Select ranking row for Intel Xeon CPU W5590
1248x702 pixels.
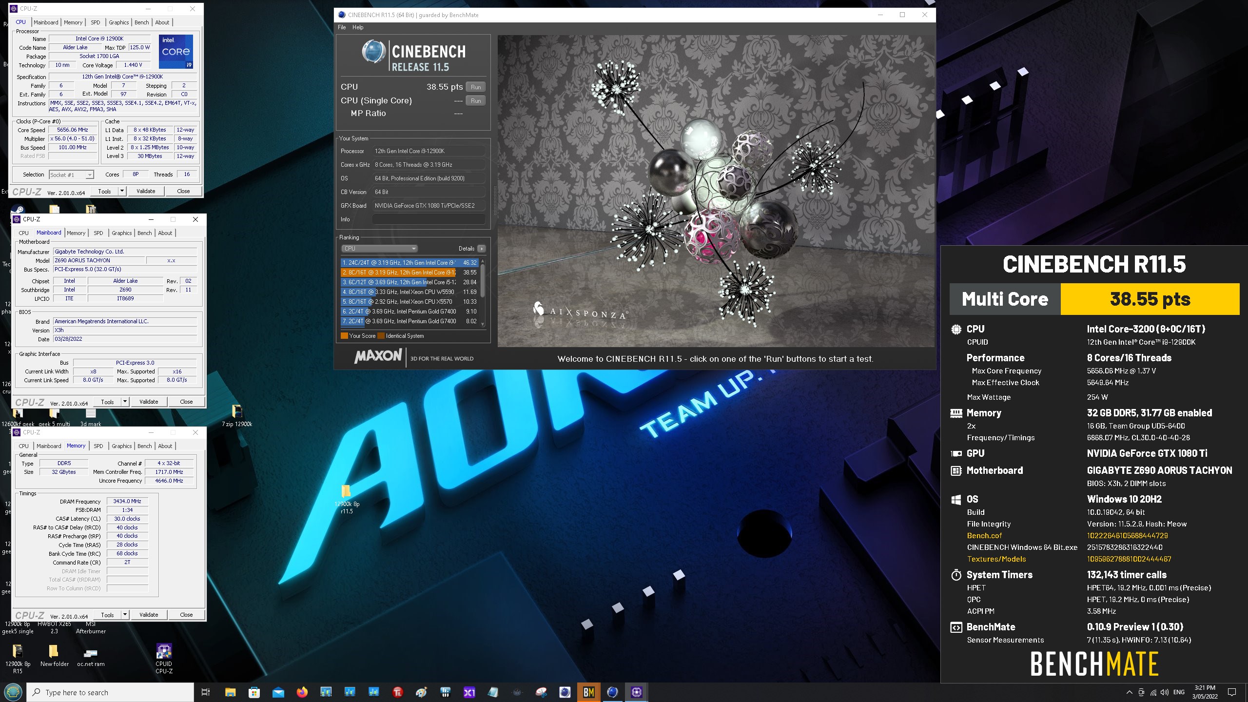(409, 292)
